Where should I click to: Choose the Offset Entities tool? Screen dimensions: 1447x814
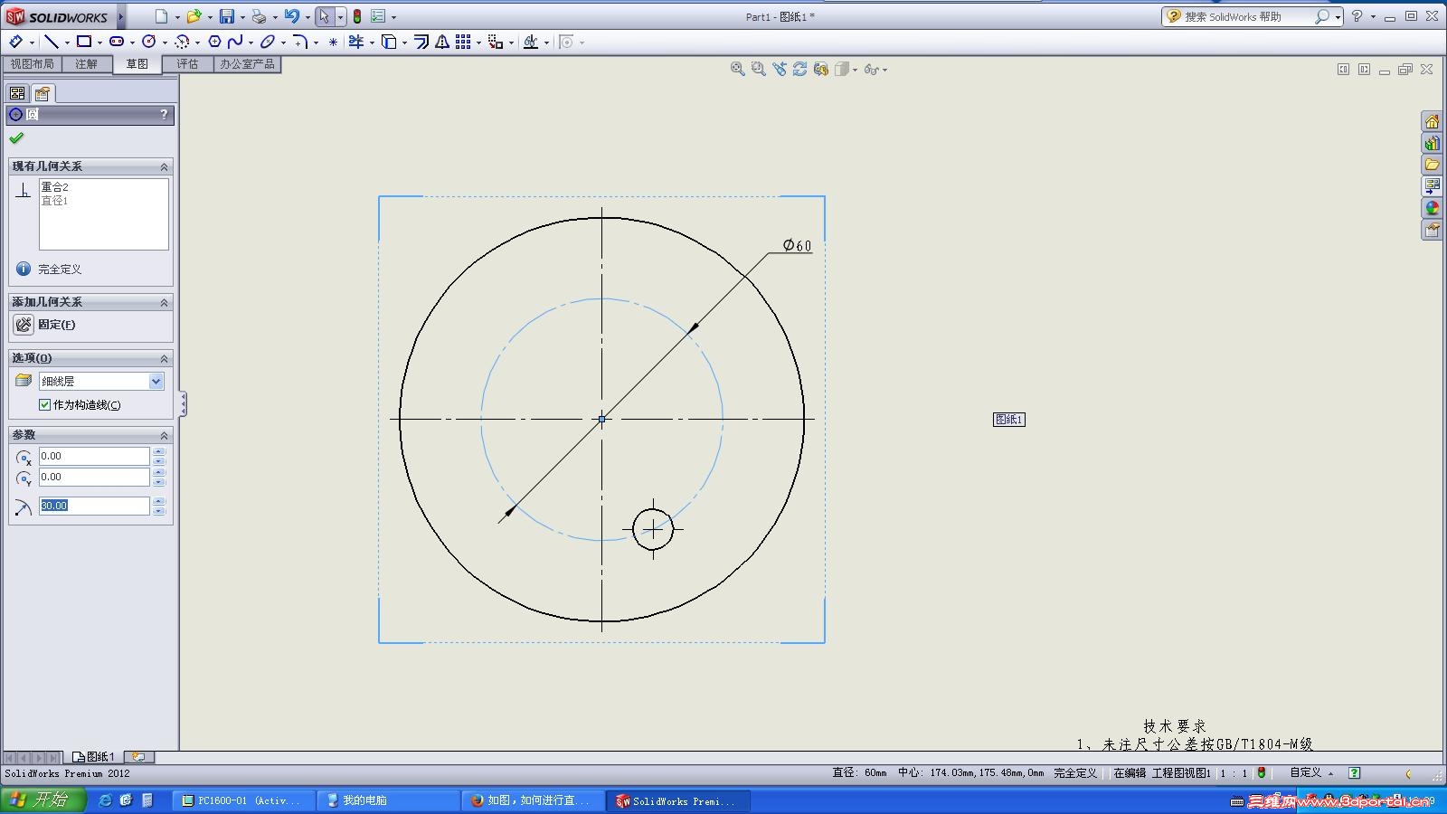[421, 42]
